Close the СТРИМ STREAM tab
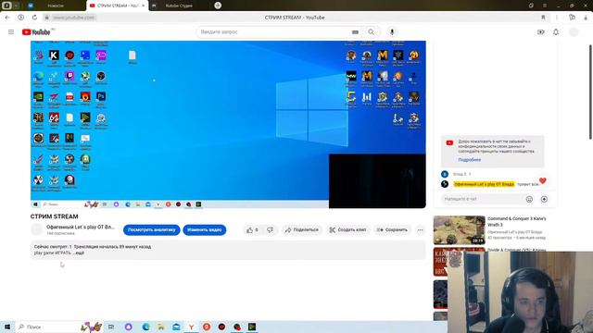This screenshot has height=333, width=593. click(x=143, y=6)
